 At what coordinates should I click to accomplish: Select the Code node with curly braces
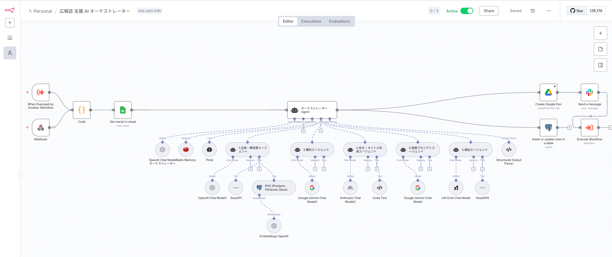click(82, 110)
